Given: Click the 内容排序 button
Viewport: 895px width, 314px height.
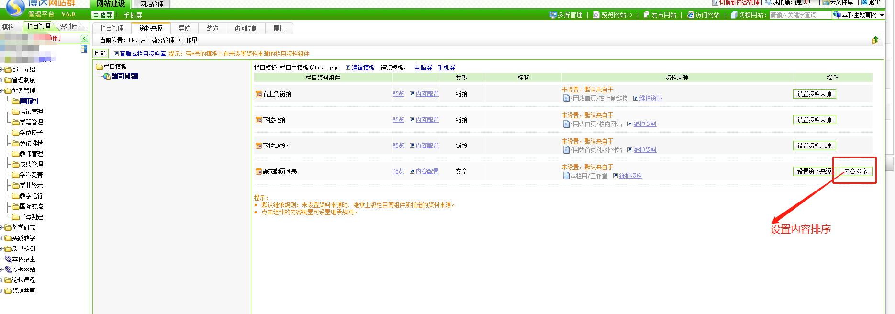Looking at the screenshot, I should pos(855,171).
